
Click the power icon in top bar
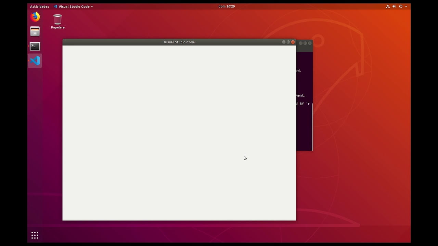(401, 6)
